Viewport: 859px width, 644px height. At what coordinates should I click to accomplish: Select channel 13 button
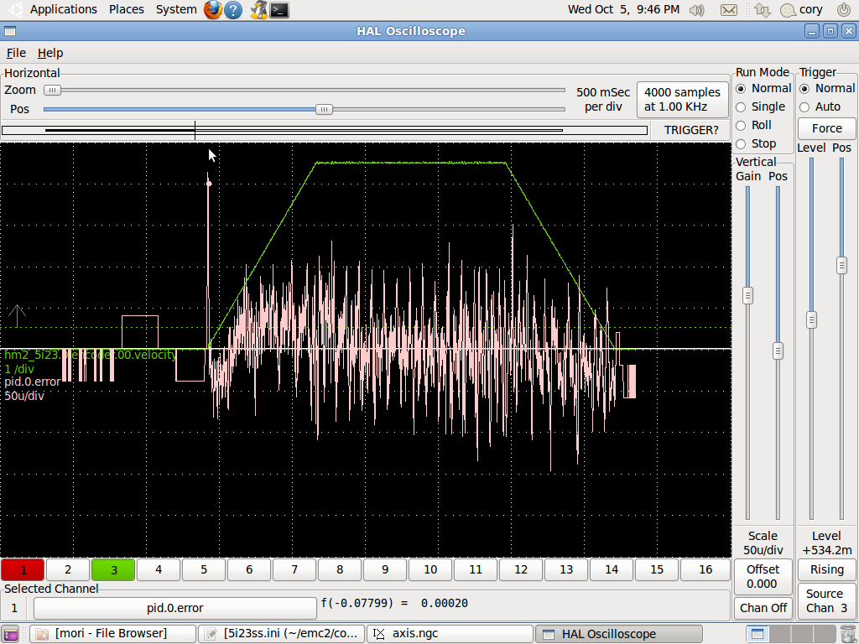click(566, 570)
